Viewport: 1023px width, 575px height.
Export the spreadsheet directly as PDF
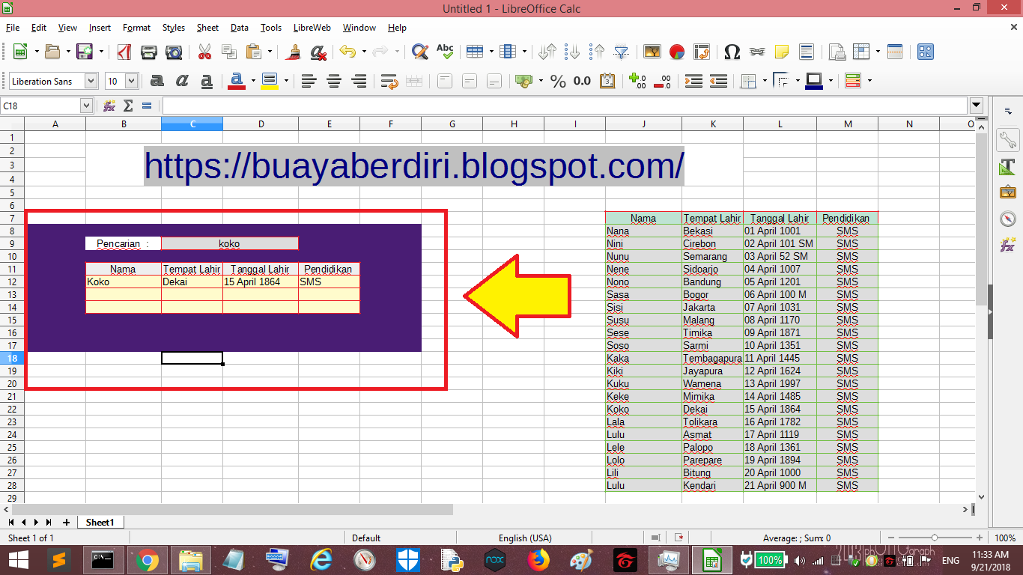click(x=126, y=51)
